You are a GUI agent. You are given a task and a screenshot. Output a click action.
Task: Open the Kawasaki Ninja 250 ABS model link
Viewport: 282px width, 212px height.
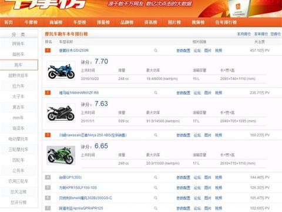pos(93,135)
